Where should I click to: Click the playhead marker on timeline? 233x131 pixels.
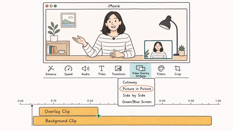coord(32,106)
